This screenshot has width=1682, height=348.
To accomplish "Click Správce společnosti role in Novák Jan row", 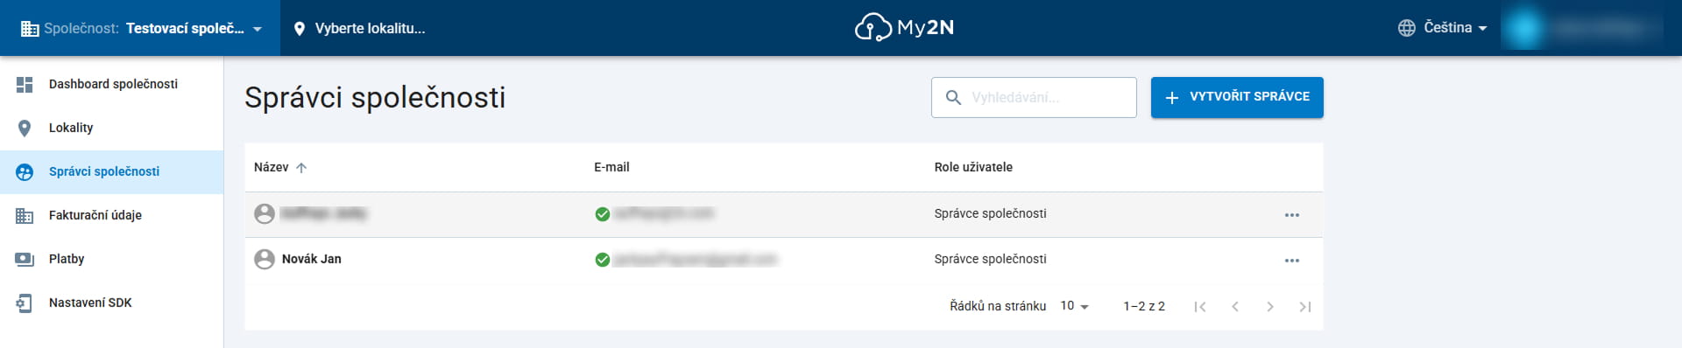I will (990, 259).
